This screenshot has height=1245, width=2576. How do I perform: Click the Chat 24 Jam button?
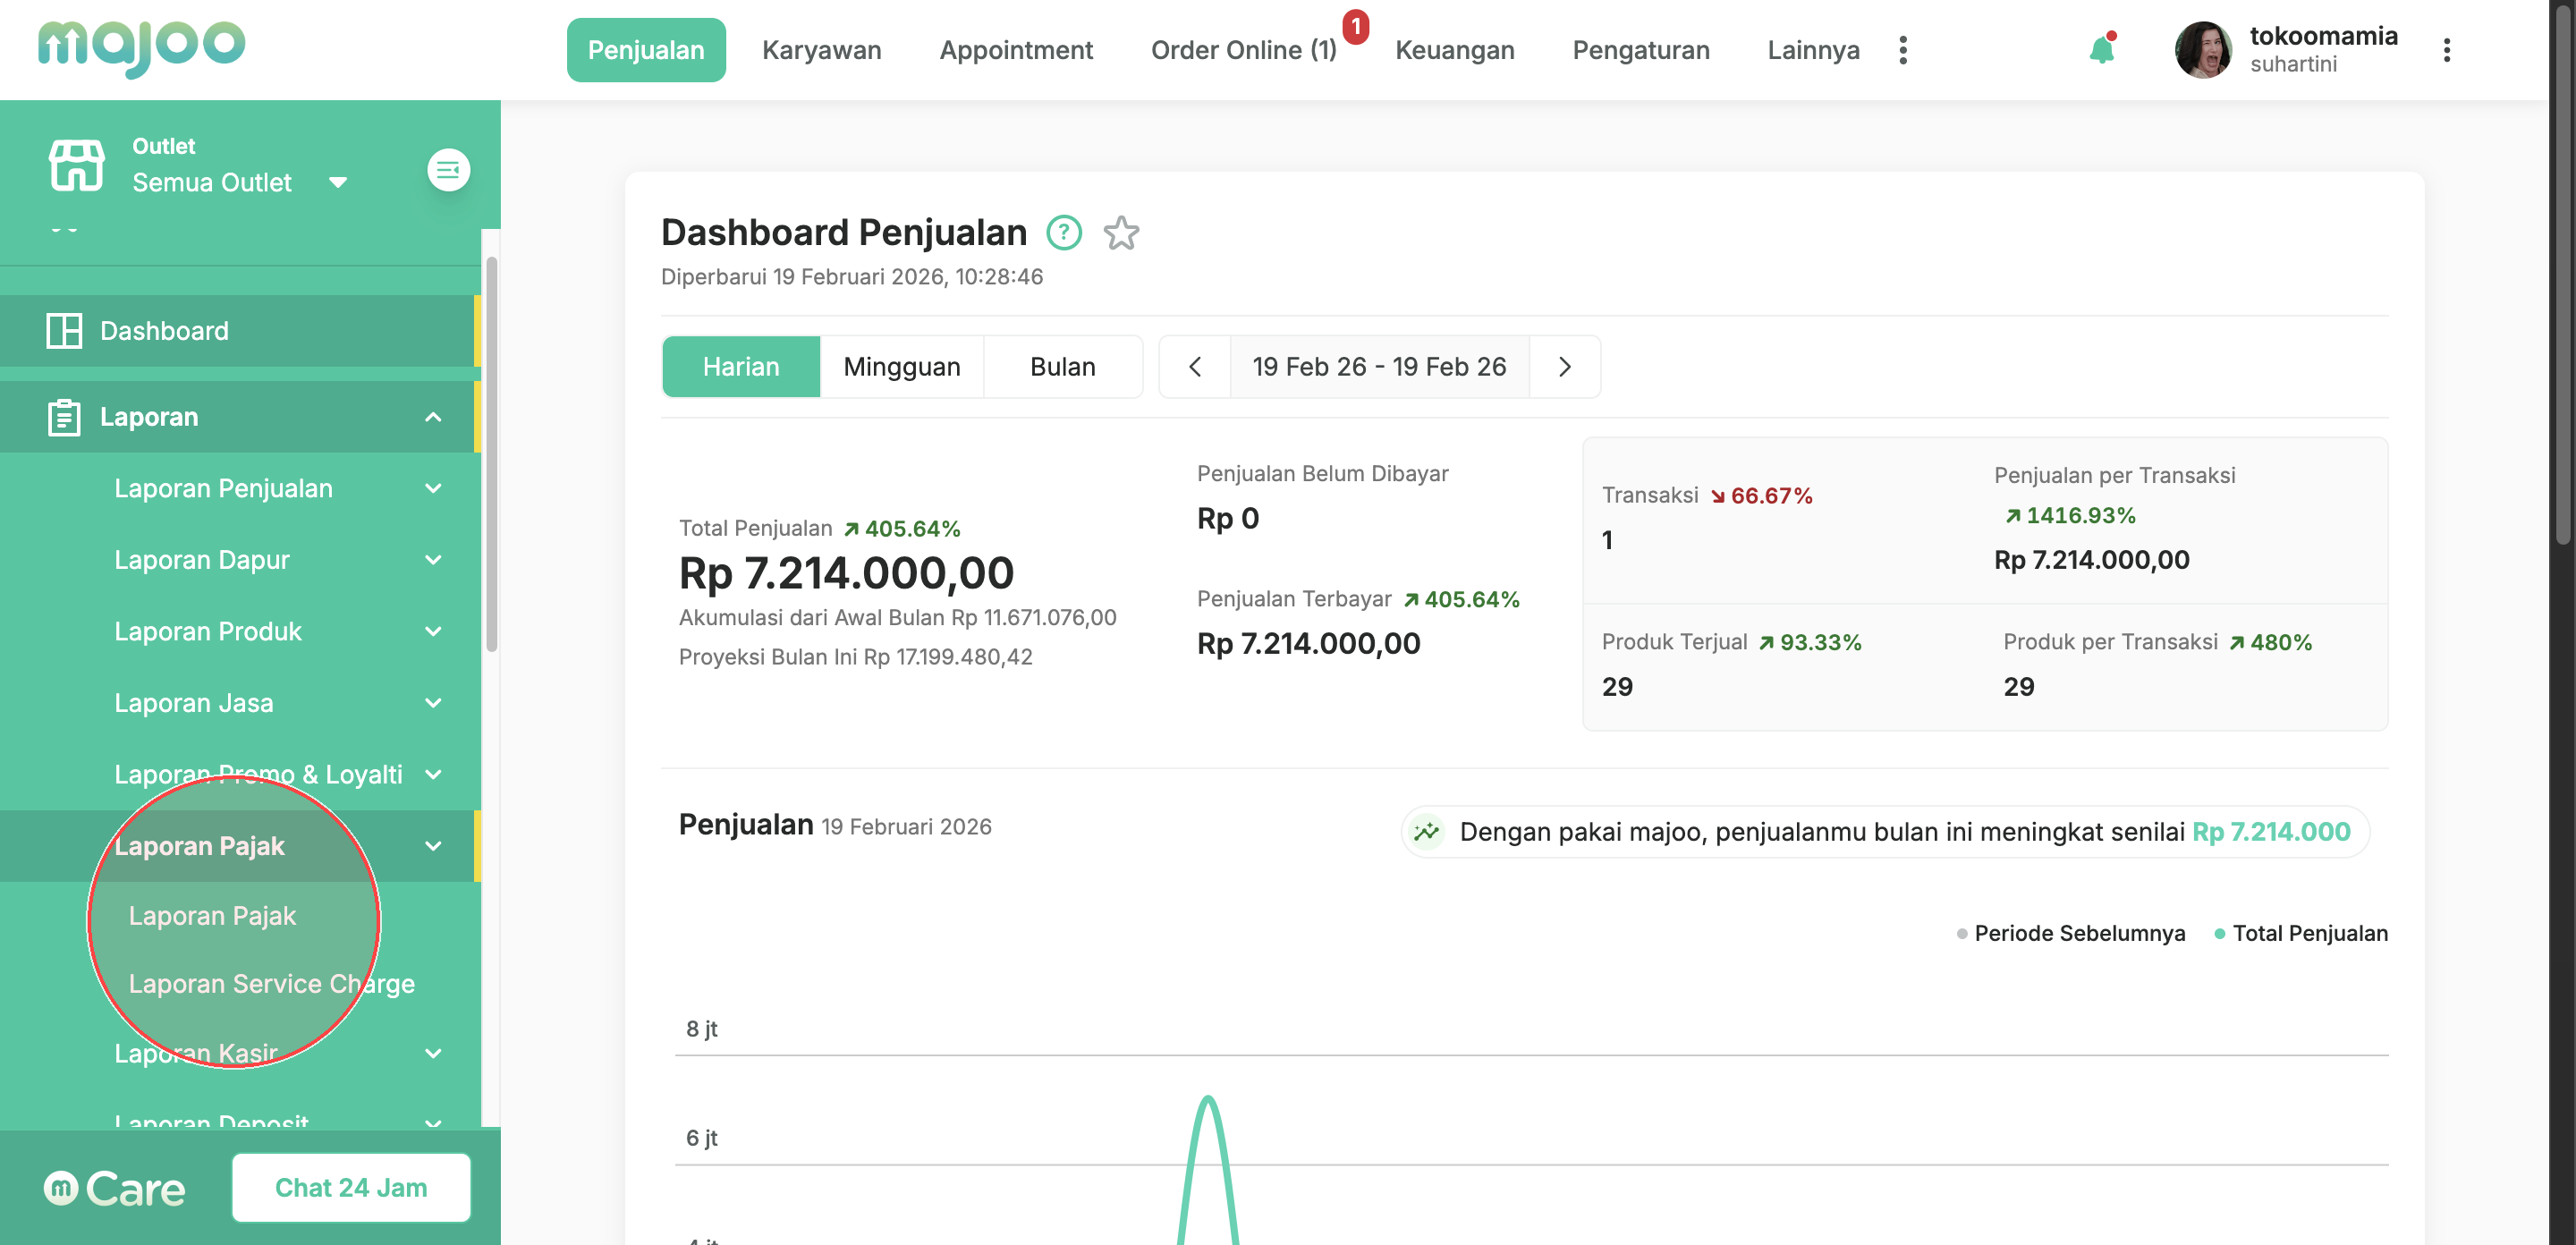click(x=351, y=1187)
